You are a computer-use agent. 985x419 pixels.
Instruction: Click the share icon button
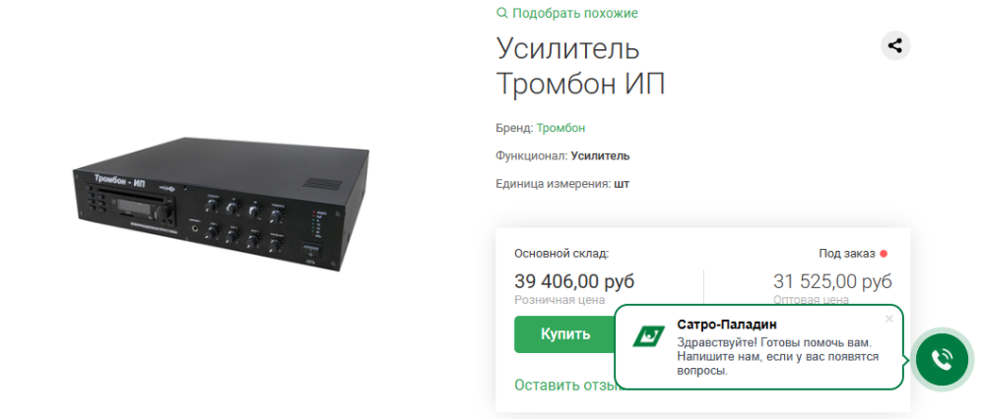(895, 46)
